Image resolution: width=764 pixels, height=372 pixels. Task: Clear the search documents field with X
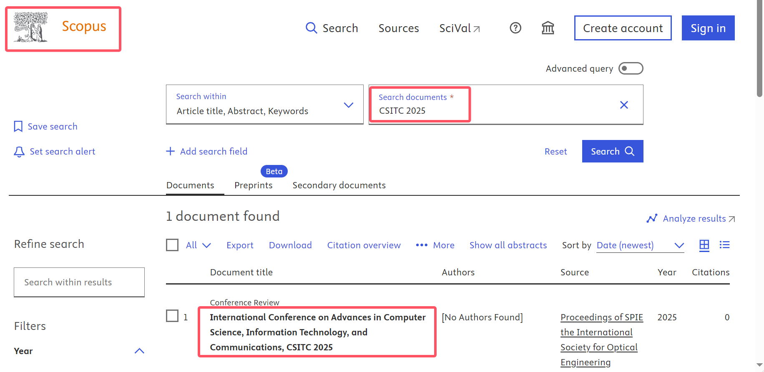pyautogui.click(x=624, y=105)
